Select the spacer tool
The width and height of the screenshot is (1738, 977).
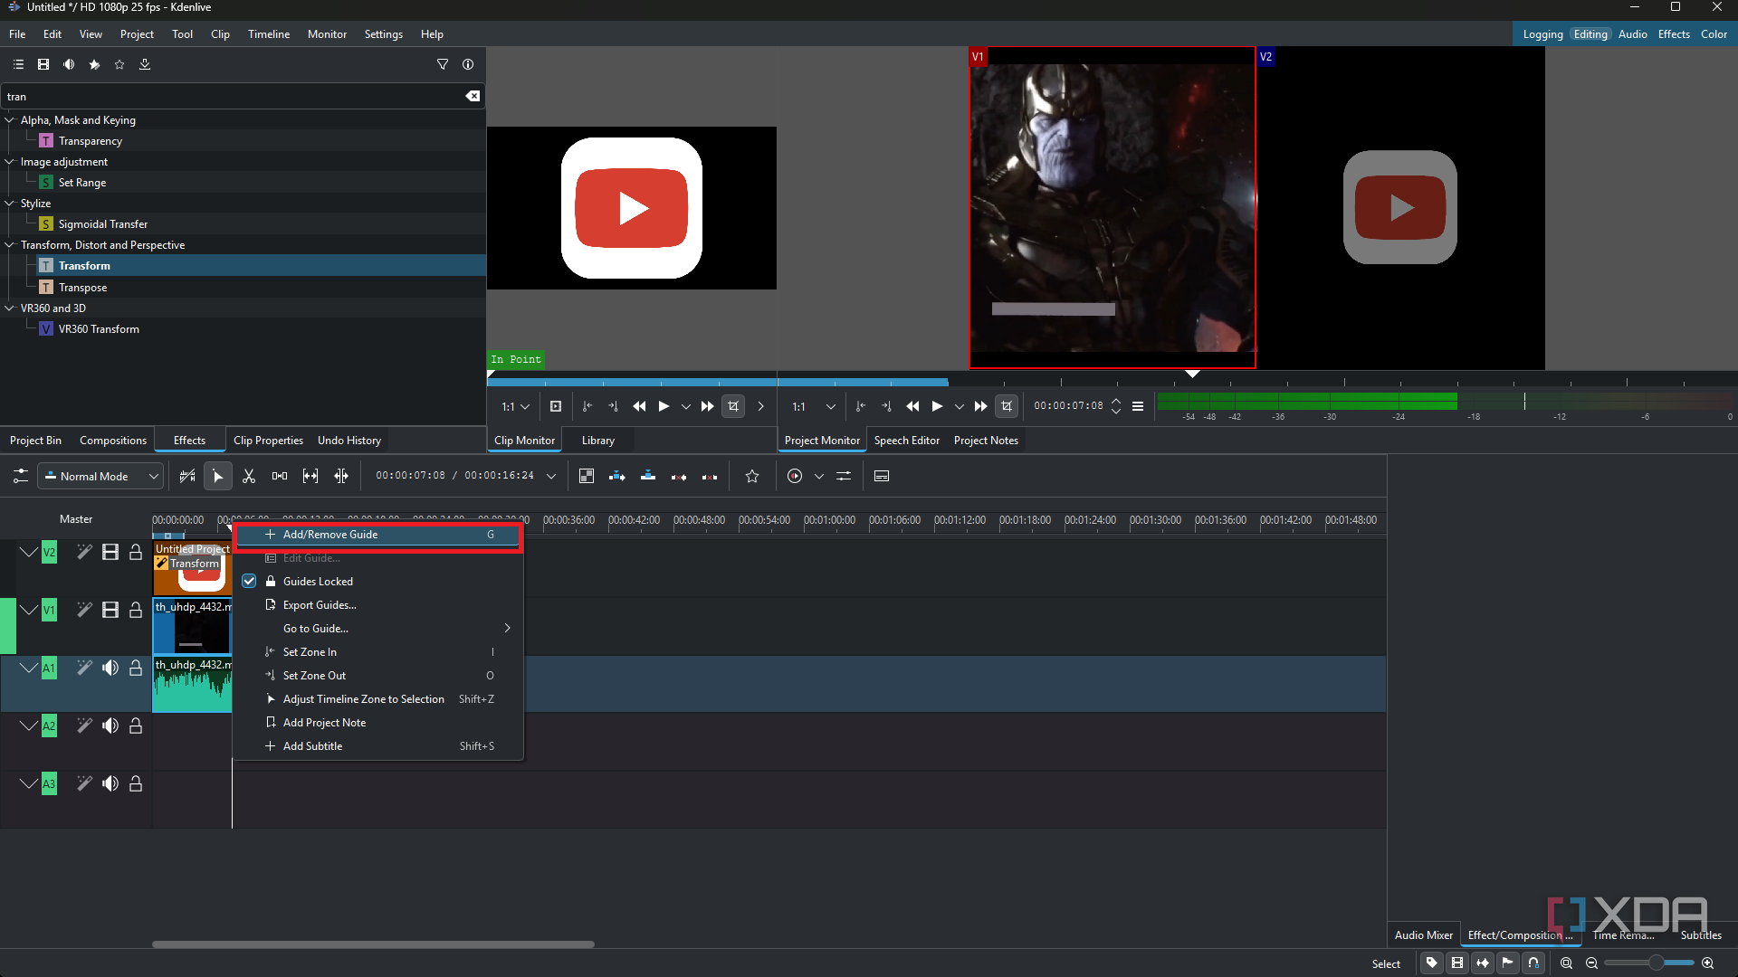point(280,476)
